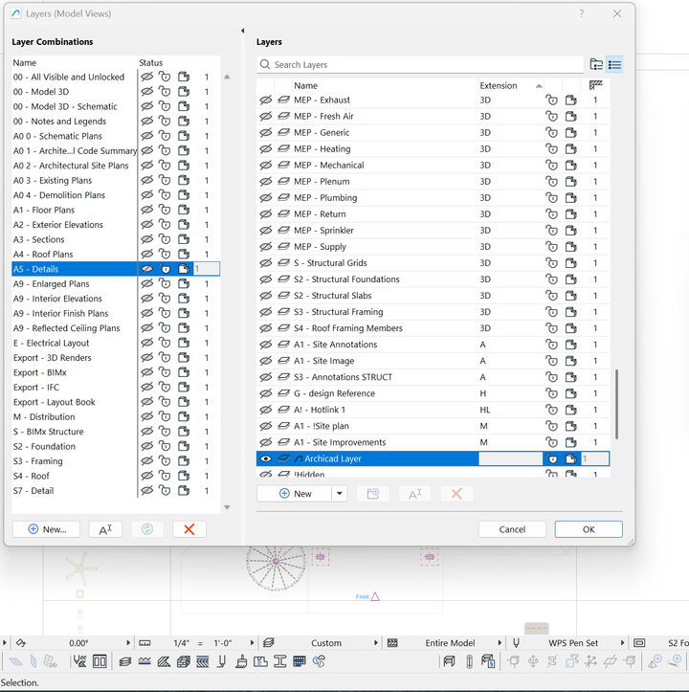Click the Search Layers field
Screen dimensions: 689x692
tap(420, 64)
